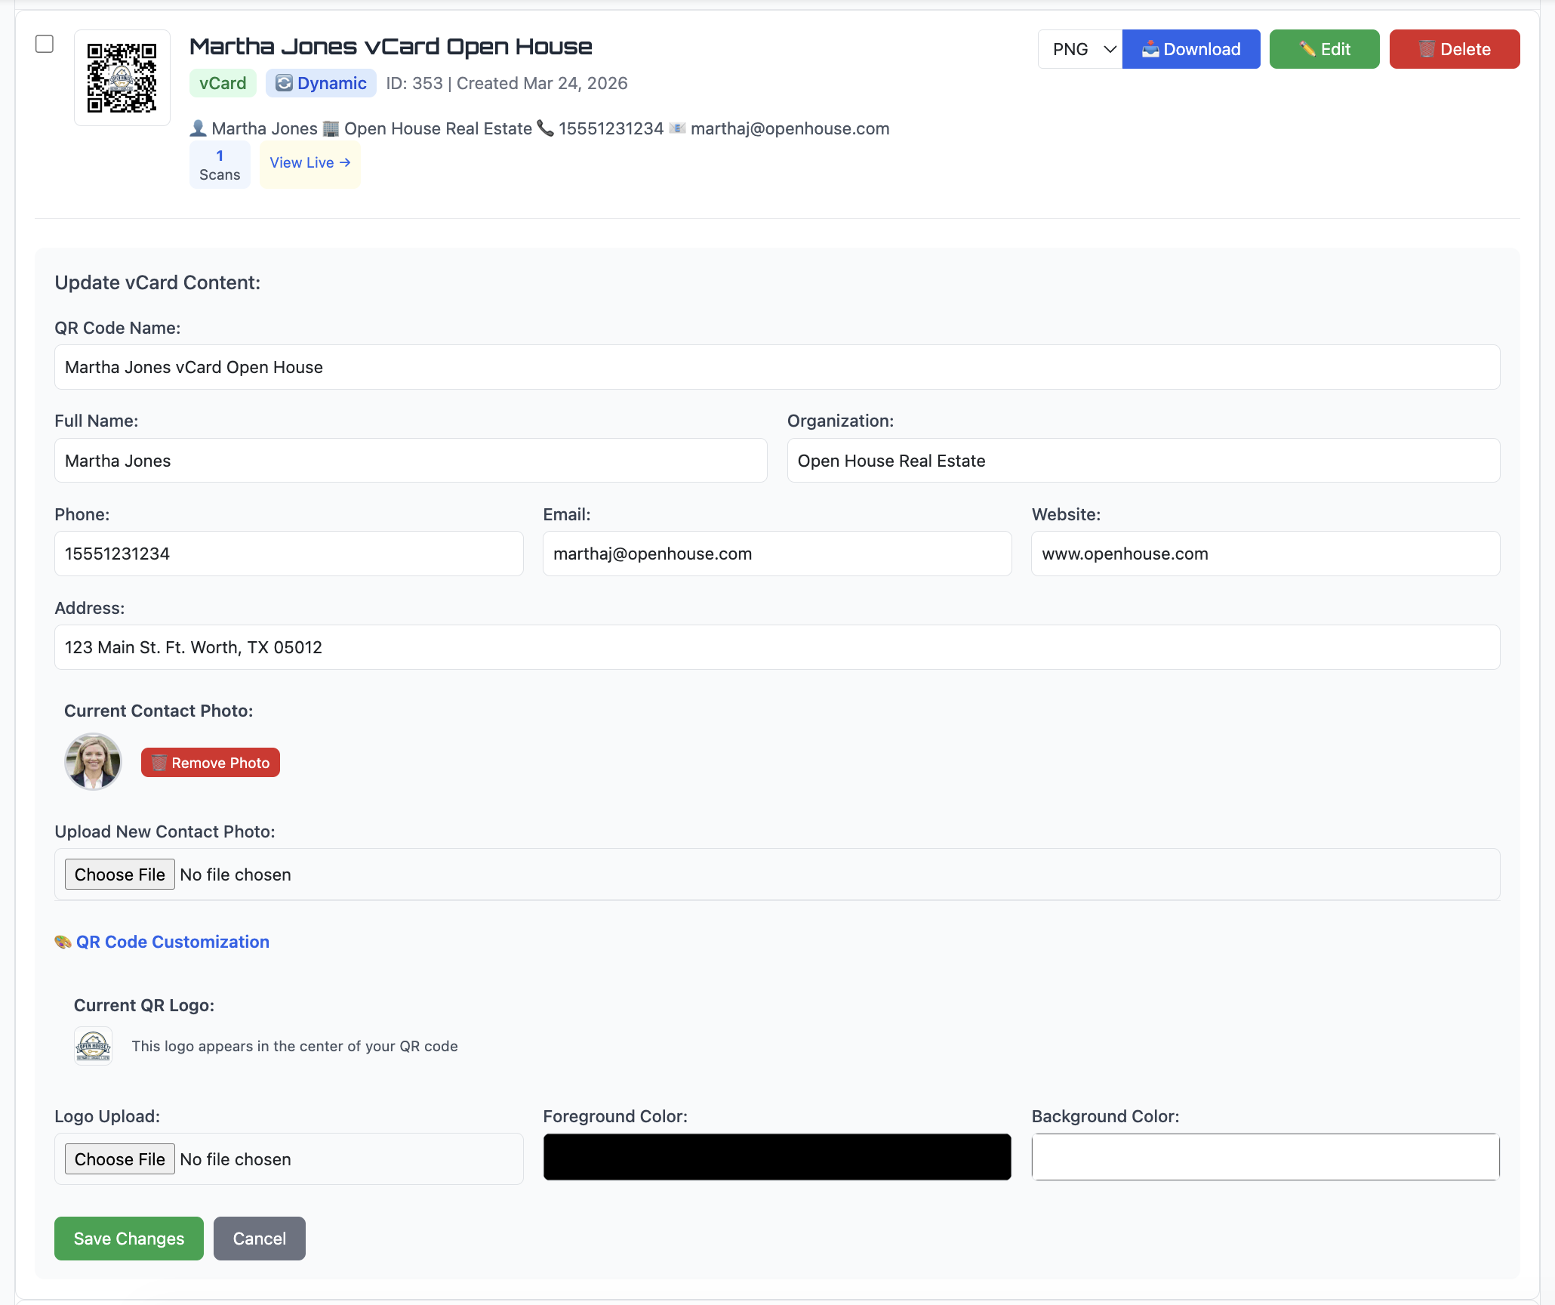Open the PNG format dropdown

[x=1079, y=49]
